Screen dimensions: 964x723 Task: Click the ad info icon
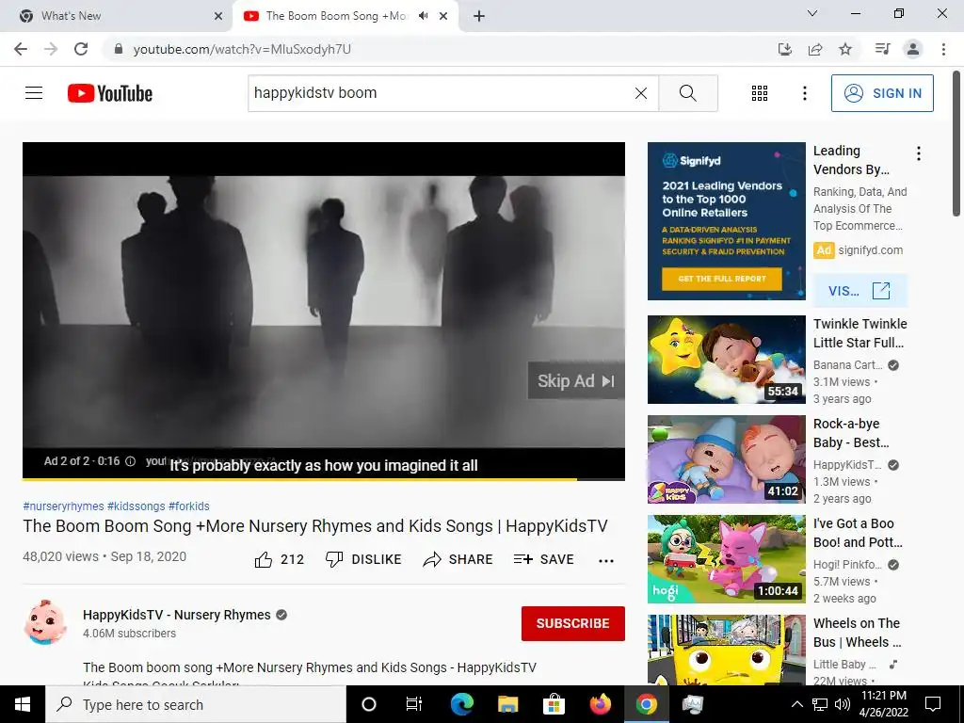pos(130,461)
